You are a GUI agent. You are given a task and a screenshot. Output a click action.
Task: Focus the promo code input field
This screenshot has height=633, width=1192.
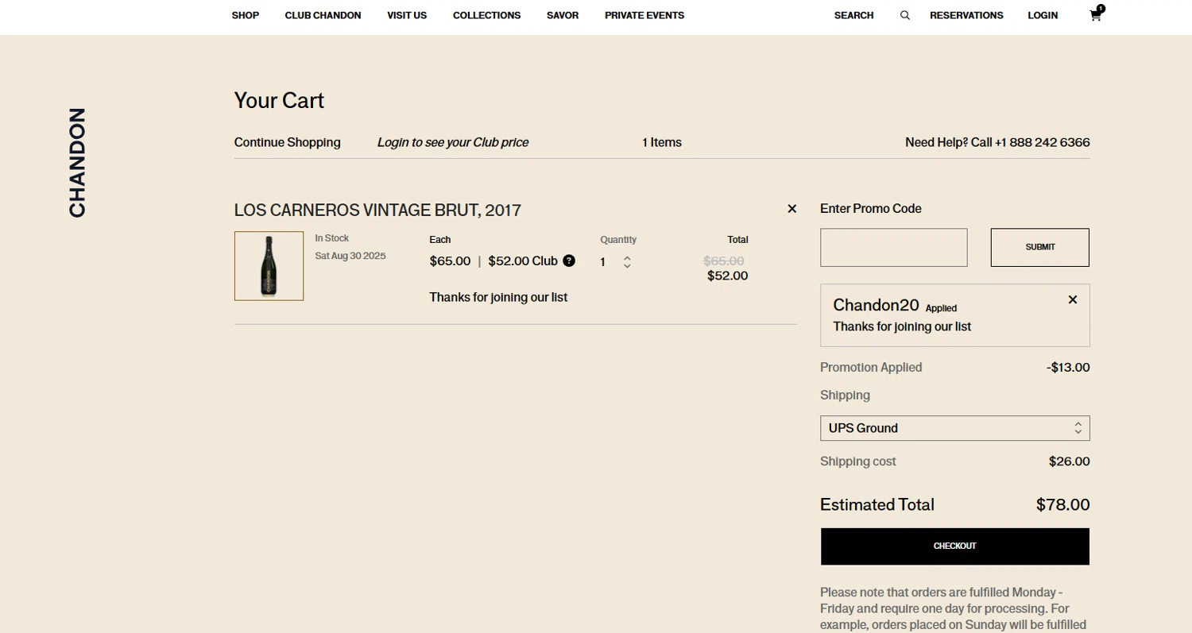[893, 247]
